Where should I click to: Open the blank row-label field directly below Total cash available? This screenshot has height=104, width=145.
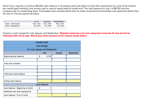pos(20,67)
